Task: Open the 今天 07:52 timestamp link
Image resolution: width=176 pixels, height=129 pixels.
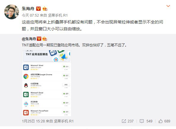Action: [x=30, y=15]
